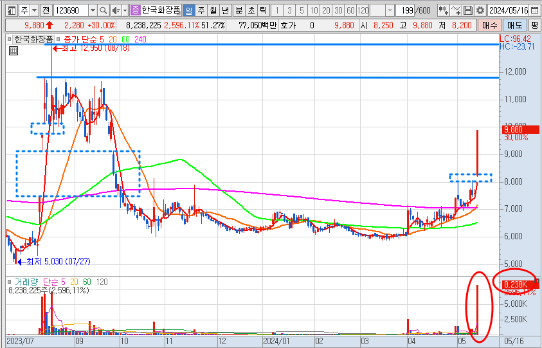
Task: Focus the stock code field 123690
Action: pos(71,10)
